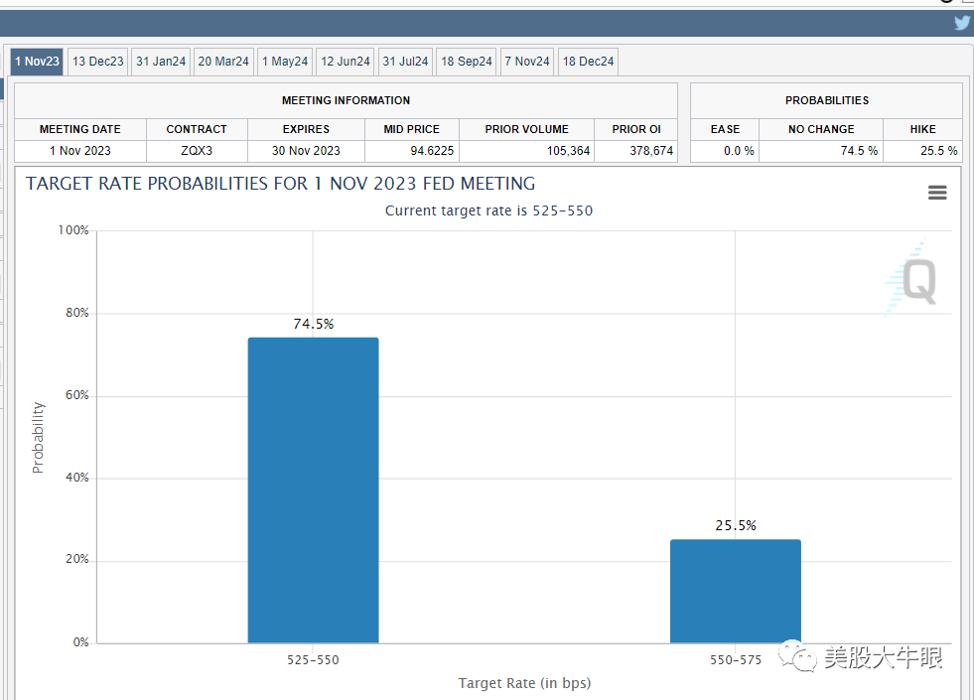
Task: Click the ZQX3 contract cell
Action: point(197,151)
